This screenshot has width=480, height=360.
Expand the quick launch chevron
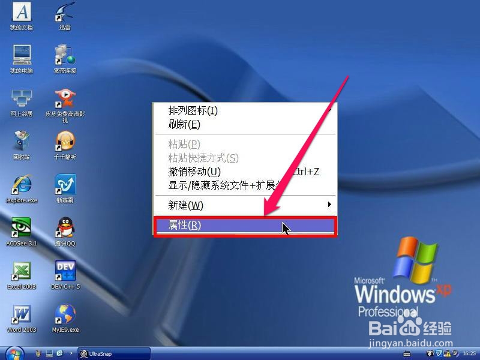tap(71, 353)
